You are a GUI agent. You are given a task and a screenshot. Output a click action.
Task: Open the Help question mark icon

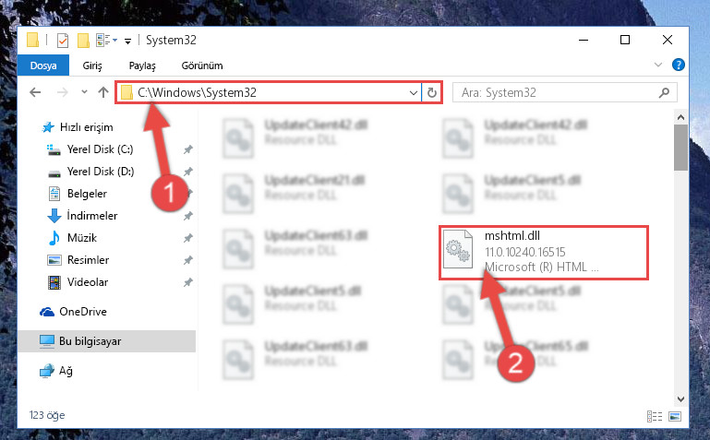(x=679, y=65)
